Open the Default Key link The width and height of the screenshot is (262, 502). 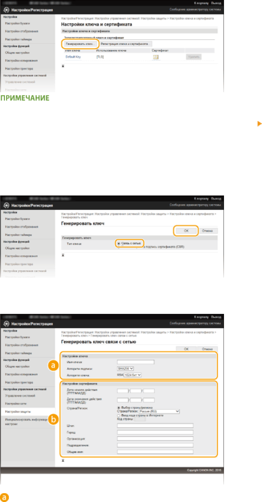coord(73,57)
